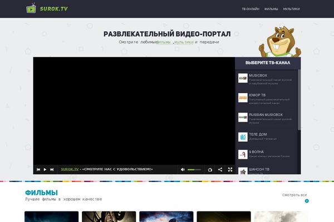Click the beaver mascot image
The image size is (334, 222).
280,42
